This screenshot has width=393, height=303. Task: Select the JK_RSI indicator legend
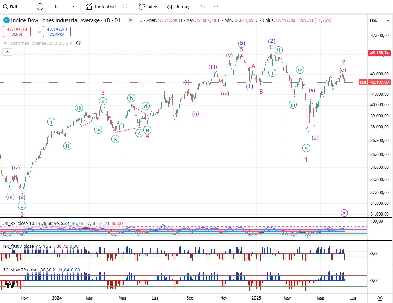pyautogui.click(x=36, y=224)
